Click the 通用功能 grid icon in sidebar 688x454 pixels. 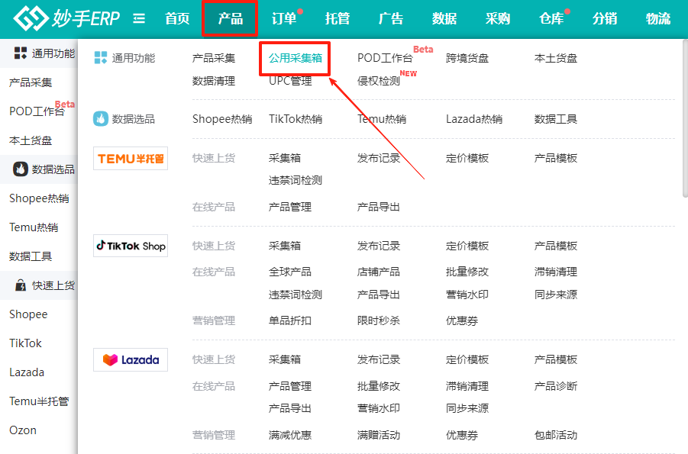click(x=20, y=53)
